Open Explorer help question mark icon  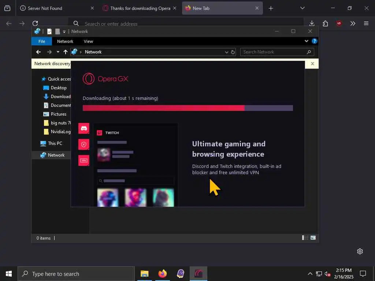coord(315,41)
